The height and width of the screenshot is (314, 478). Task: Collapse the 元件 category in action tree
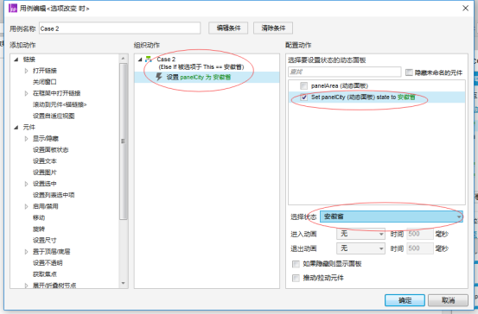pos(16,127)
